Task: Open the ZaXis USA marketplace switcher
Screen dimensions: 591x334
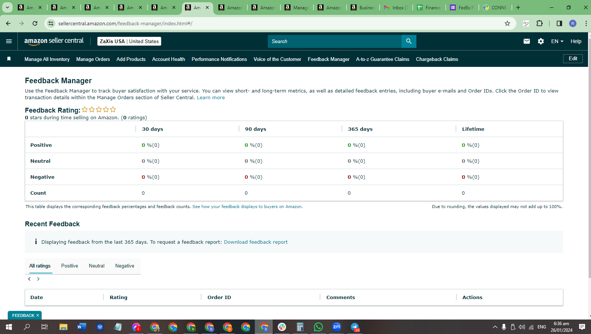Action: tap(129, 41)
